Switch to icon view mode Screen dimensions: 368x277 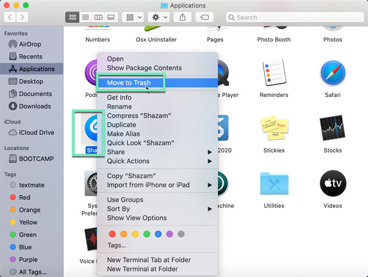pos(72,17)
